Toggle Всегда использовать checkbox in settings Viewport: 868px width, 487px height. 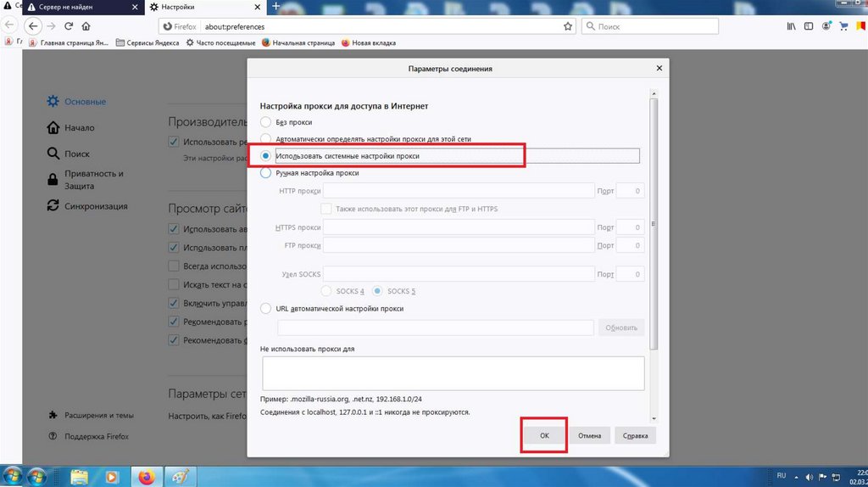coord(174,266)
